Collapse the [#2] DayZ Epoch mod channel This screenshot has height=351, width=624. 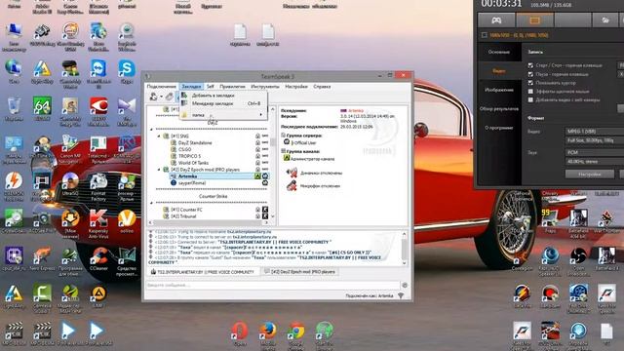[159, 170]
